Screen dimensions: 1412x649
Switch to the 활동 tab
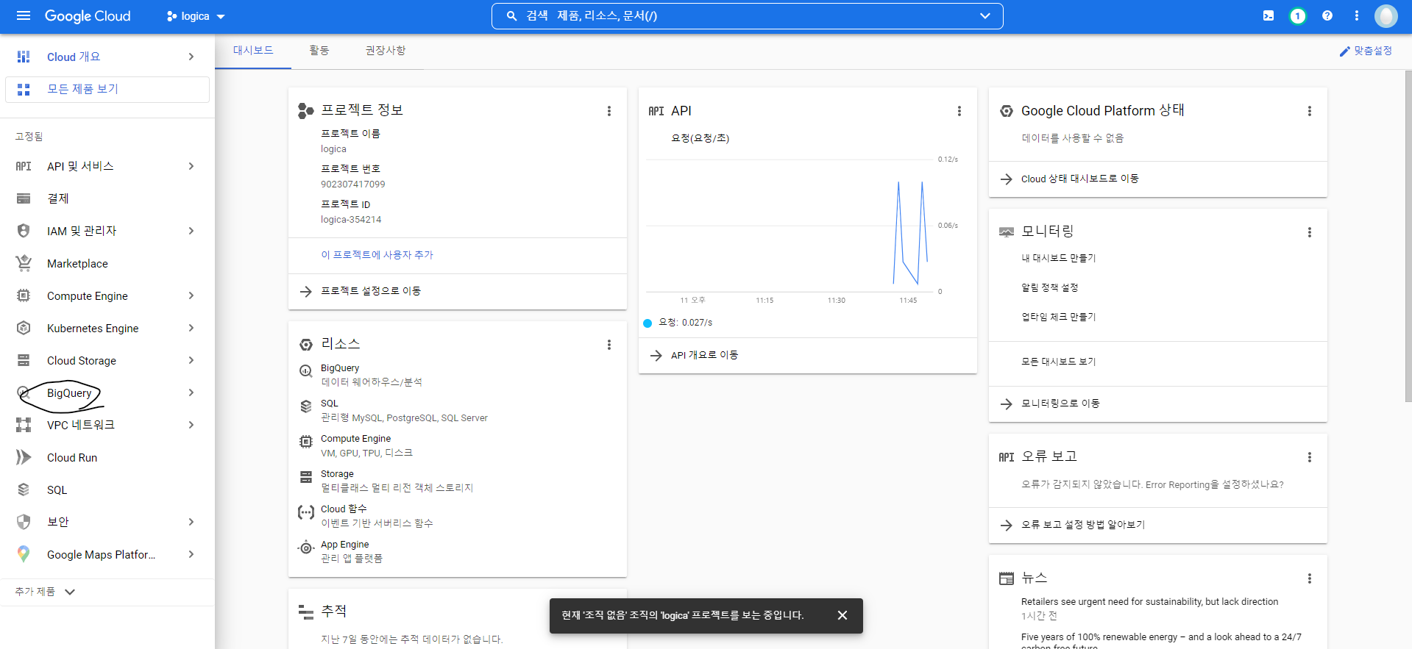point(319,51)
